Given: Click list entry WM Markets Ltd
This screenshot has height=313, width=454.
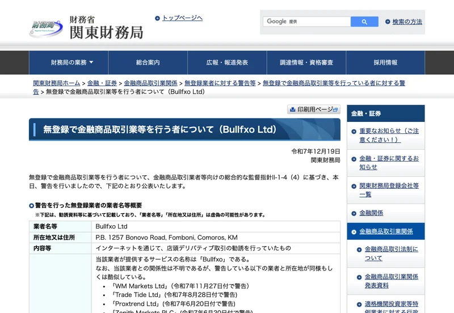Looking at the screenshot, I should (x=180, y=286).
